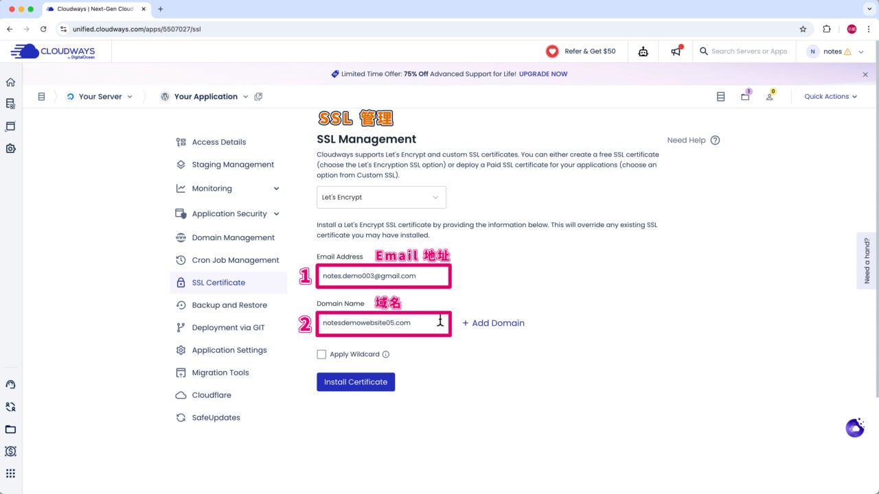The height and width of the screenshot is (494, 879).
Task: Open the Quick Actions dropdown
Action: pos(830,97)
